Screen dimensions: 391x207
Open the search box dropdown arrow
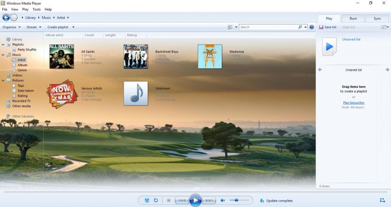pos(305,27)
